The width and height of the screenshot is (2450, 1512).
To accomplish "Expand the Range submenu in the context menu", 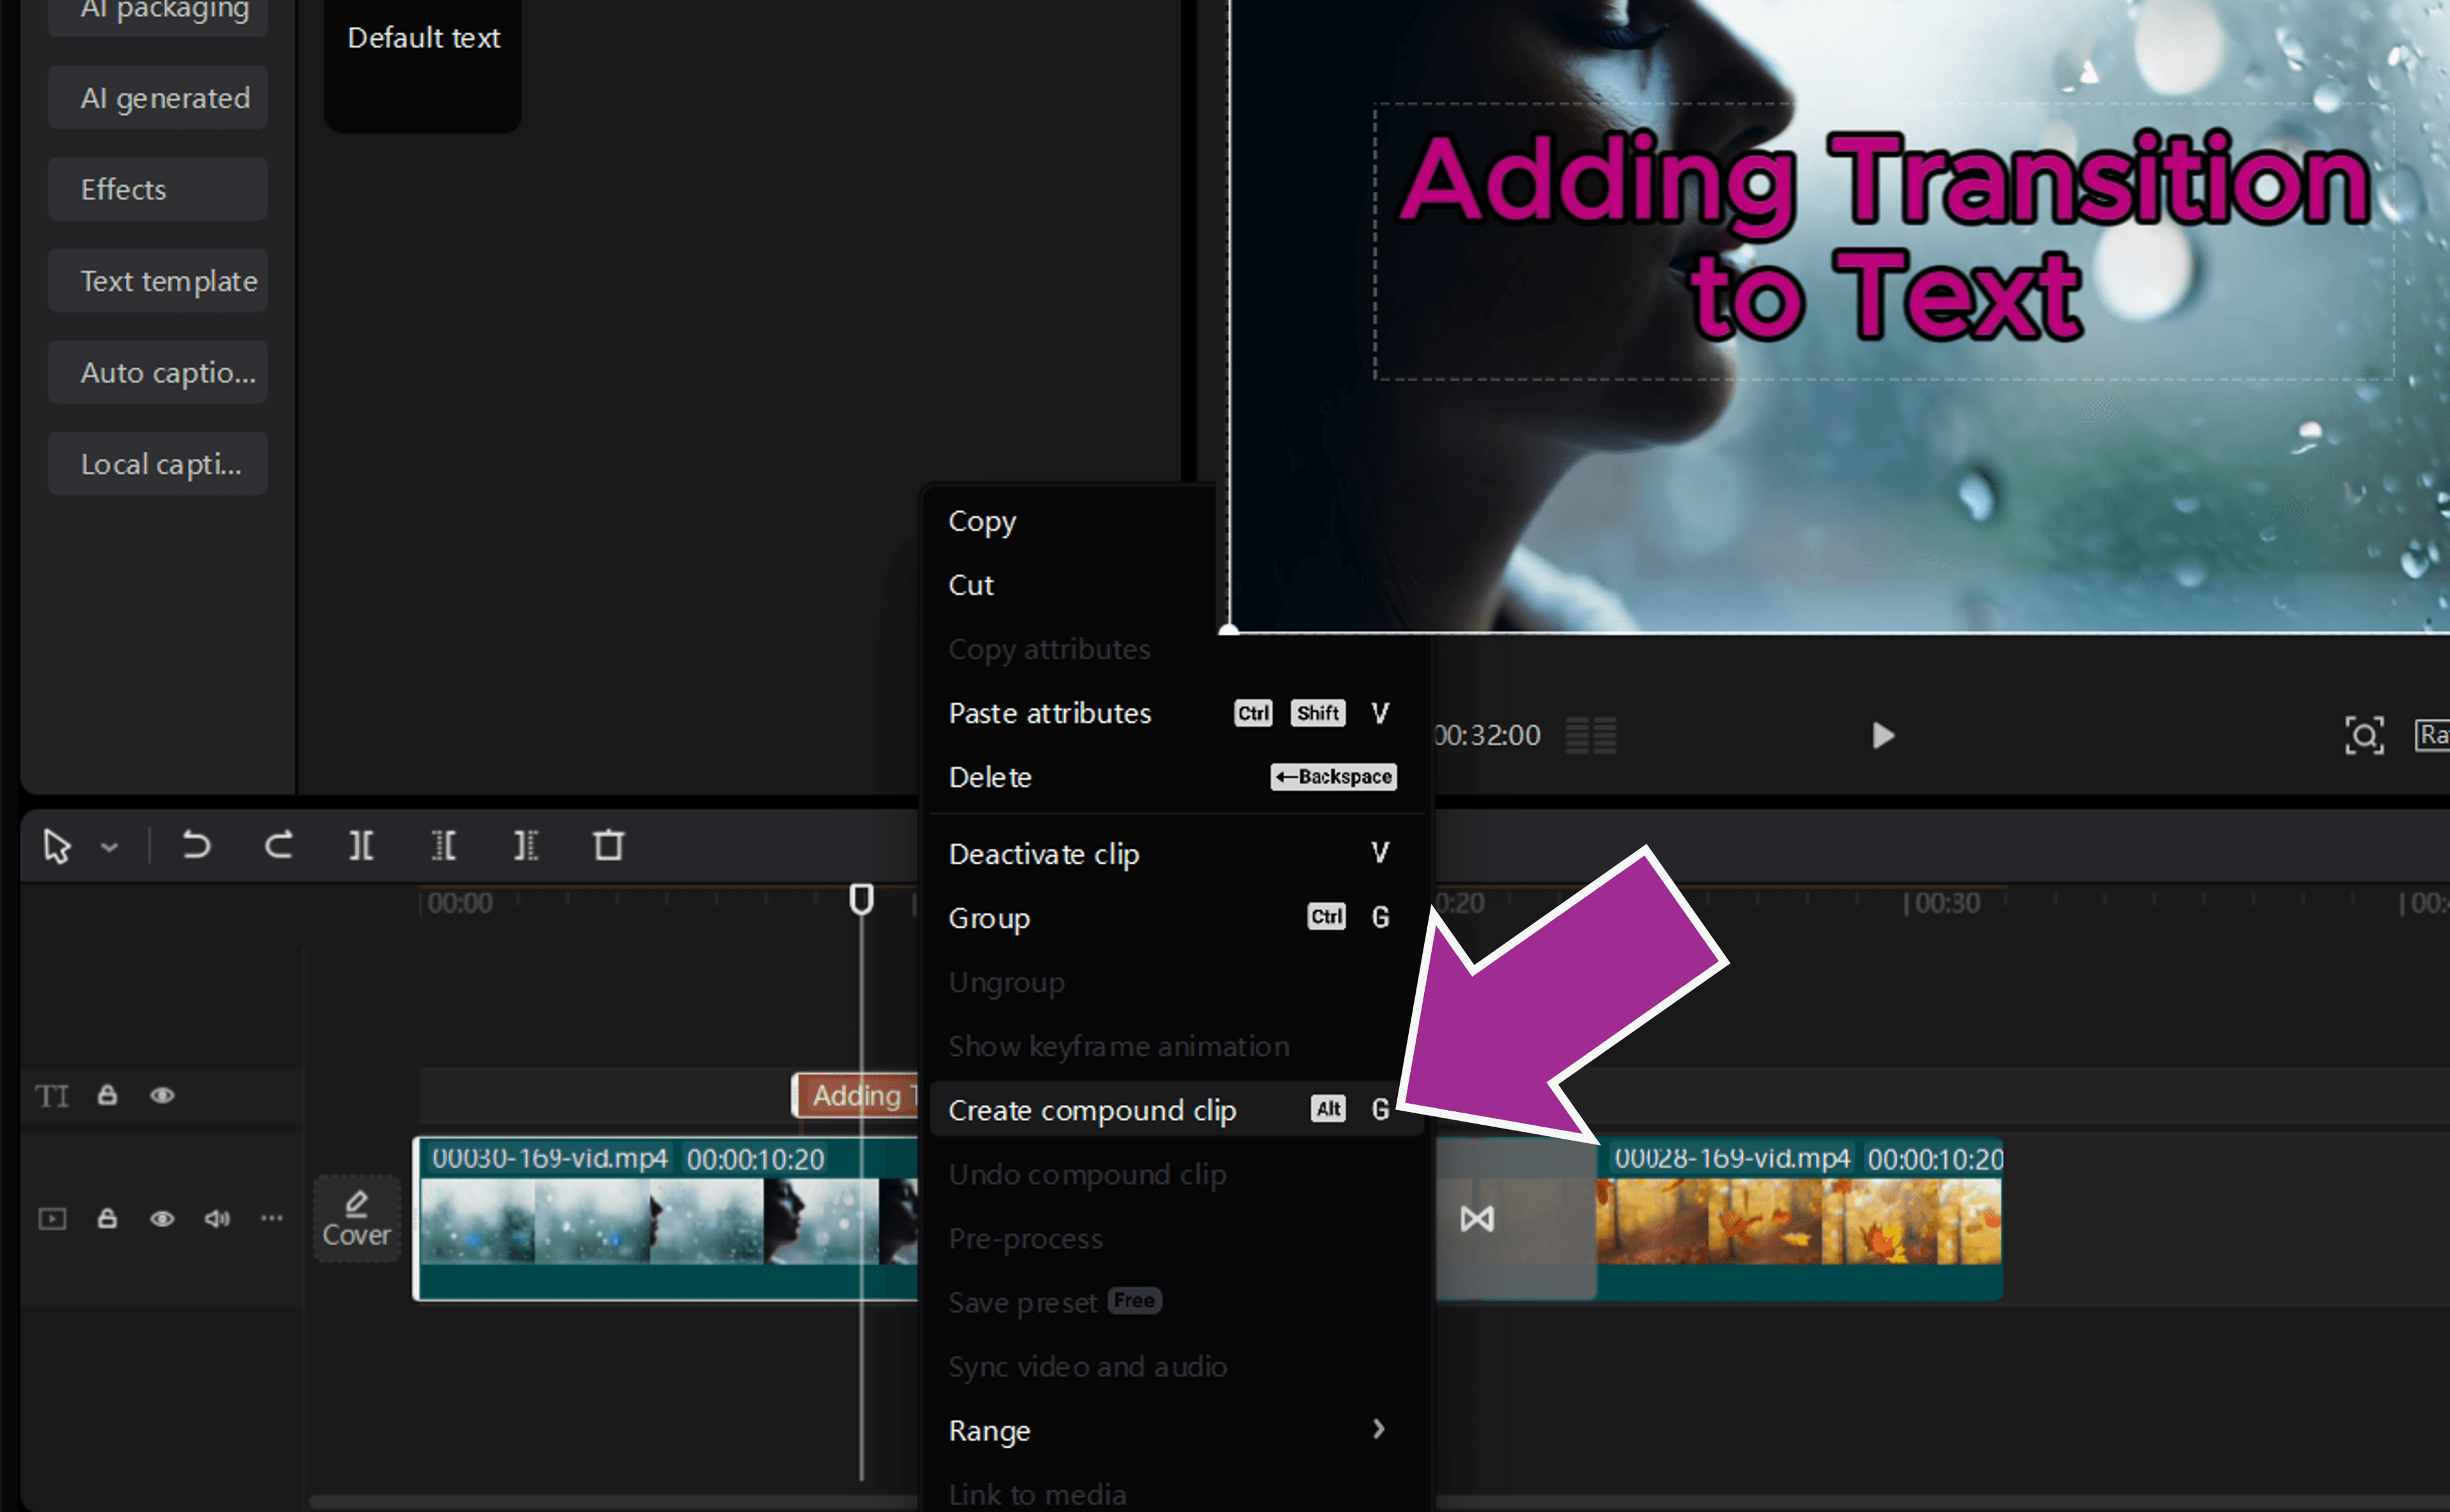I will point(1379,1430).
